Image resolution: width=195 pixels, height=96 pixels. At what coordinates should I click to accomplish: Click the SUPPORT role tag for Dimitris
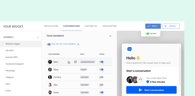point(85,77)
